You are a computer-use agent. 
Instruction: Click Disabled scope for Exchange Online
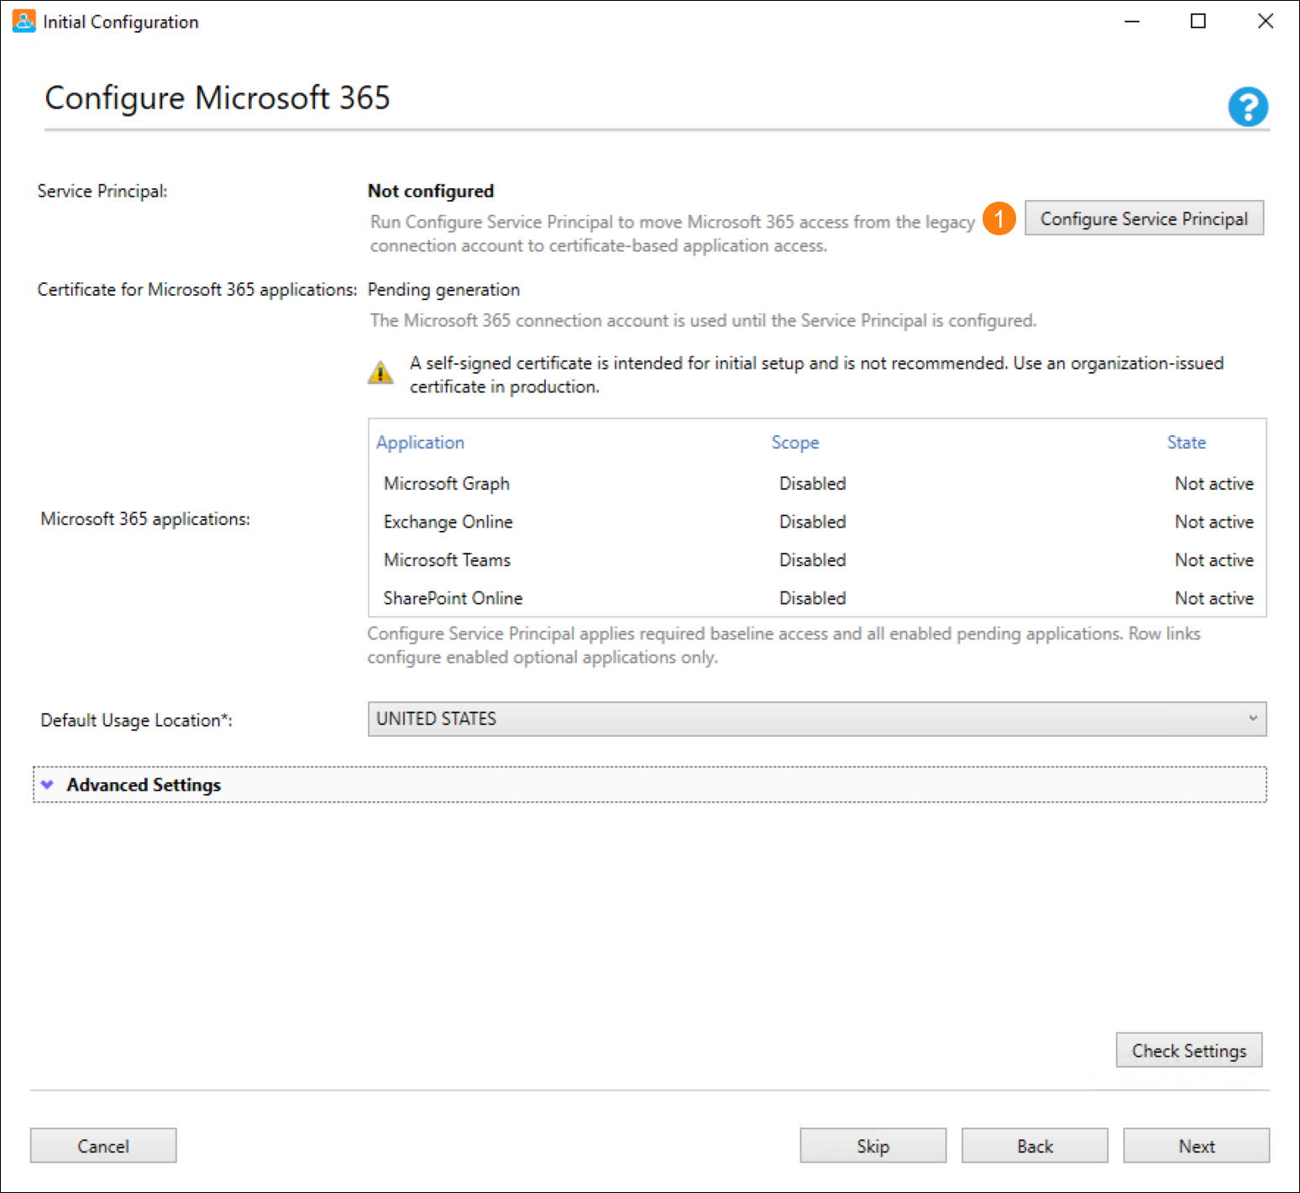coord(812,522)
